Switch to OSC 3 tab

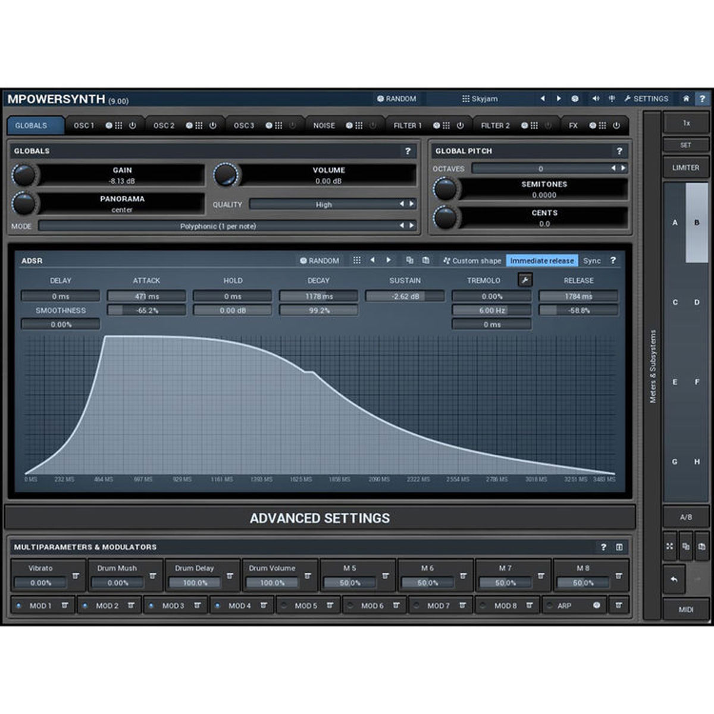244,126
